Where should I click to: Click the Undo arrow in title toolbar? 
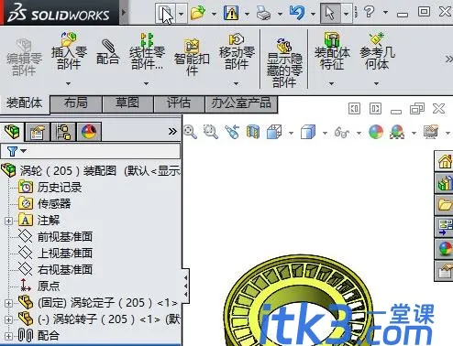click(297, 13)
